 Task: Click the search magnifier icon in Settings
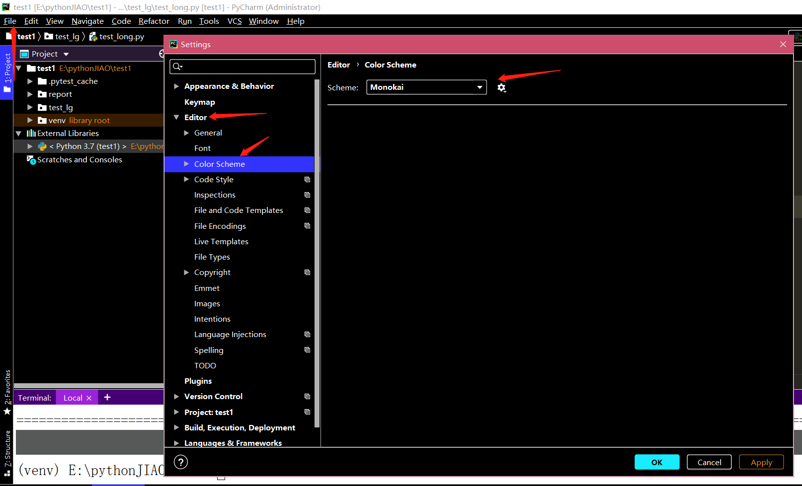click(x=177, y=67)
